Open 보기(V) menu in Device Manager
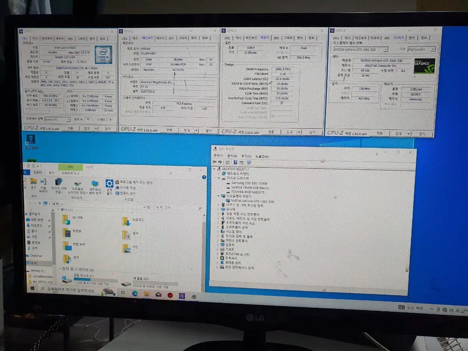468x351 pixels. pos(246,156)
